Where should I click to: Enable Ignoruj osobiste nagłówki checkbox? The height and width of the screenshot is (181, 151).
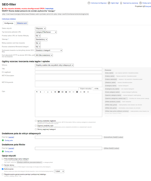36,121
